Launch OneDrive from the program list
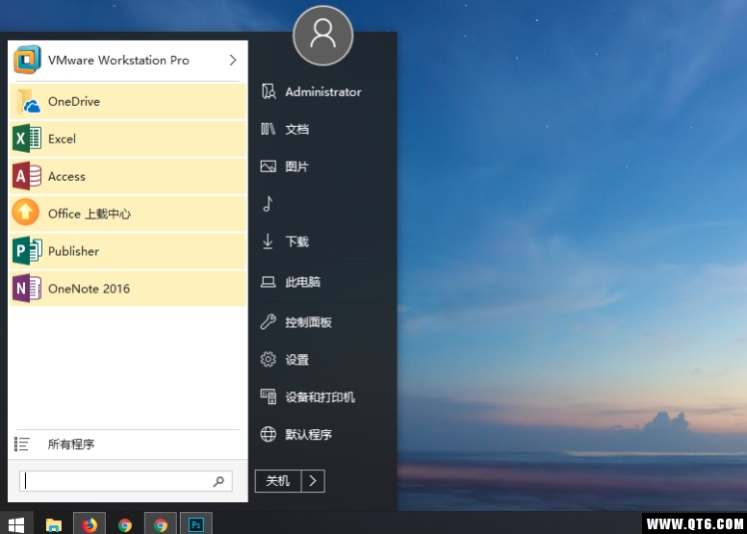747x534 pixels. tap(128, 101)
